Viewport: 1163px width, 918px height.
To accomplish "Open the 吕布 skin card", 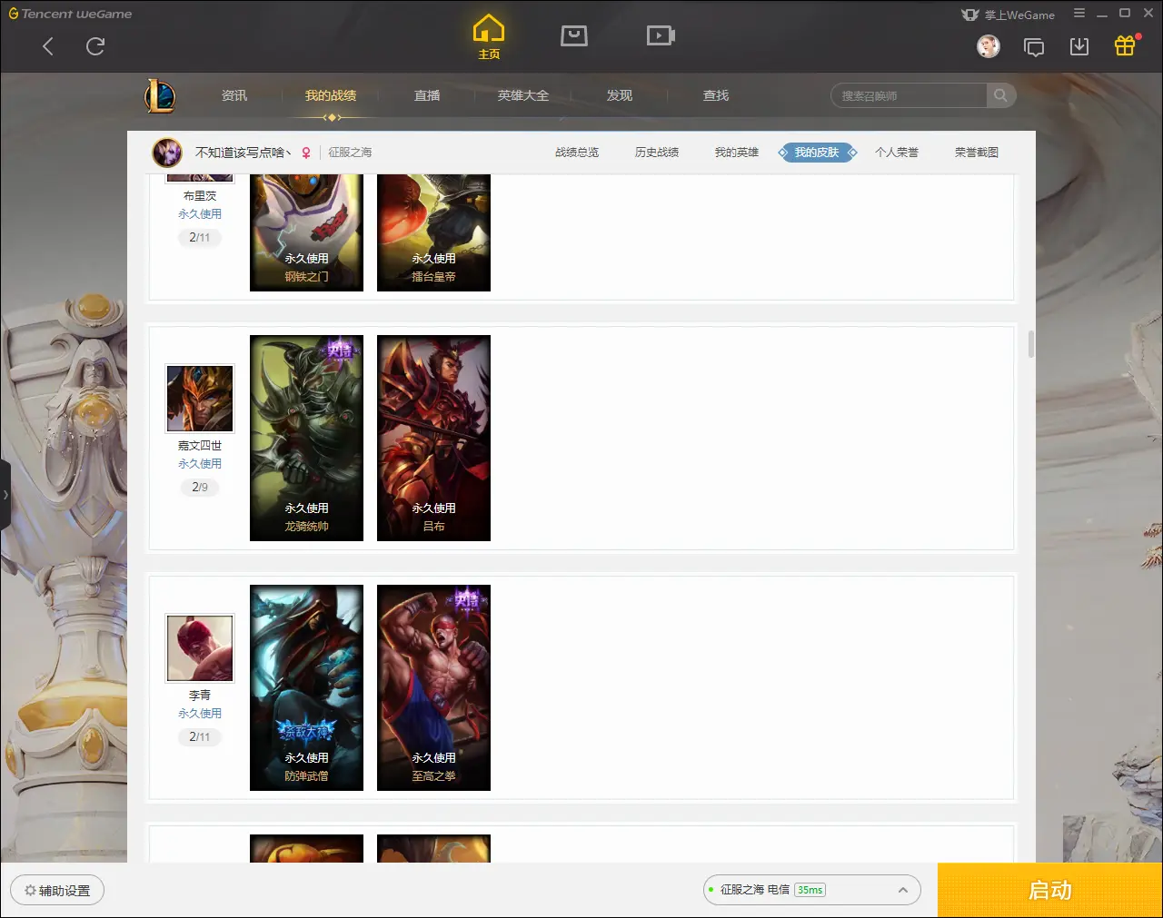I will click(x=433, y=439).
